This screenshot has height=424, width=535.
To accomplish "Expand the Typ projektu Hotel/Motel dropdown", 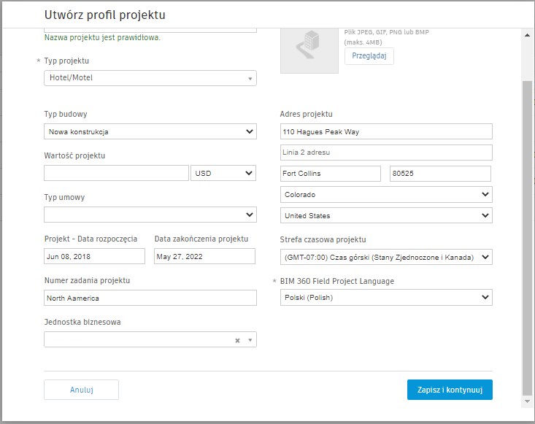I will click(249, 78).
